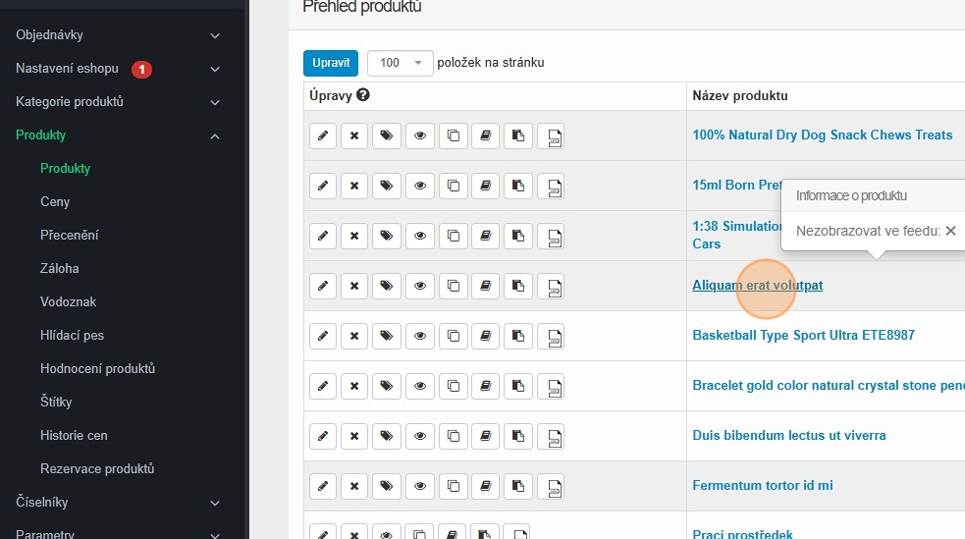Delete the Aliquam erat volutpat product
The height and width of the screenshot is (539, 965).
[354, 286]
